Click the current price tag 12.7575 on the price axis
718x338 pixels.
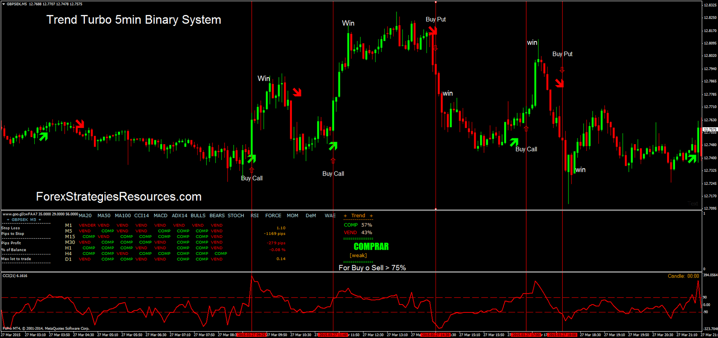click(x=710, y=129)
